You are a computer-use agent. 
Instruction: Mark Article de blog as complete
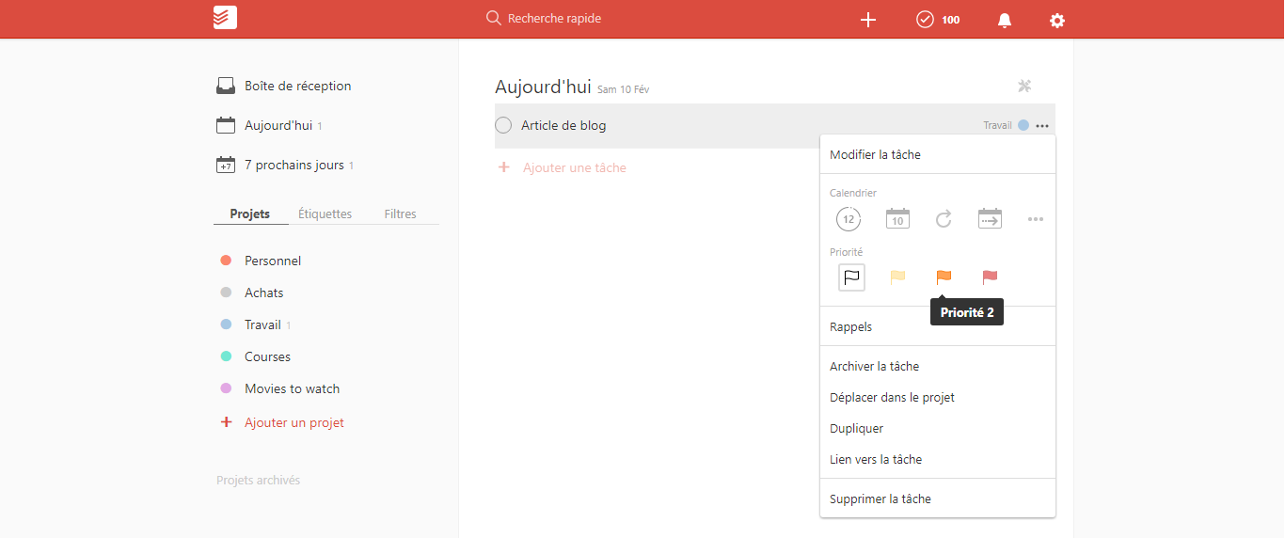point(503,126)
